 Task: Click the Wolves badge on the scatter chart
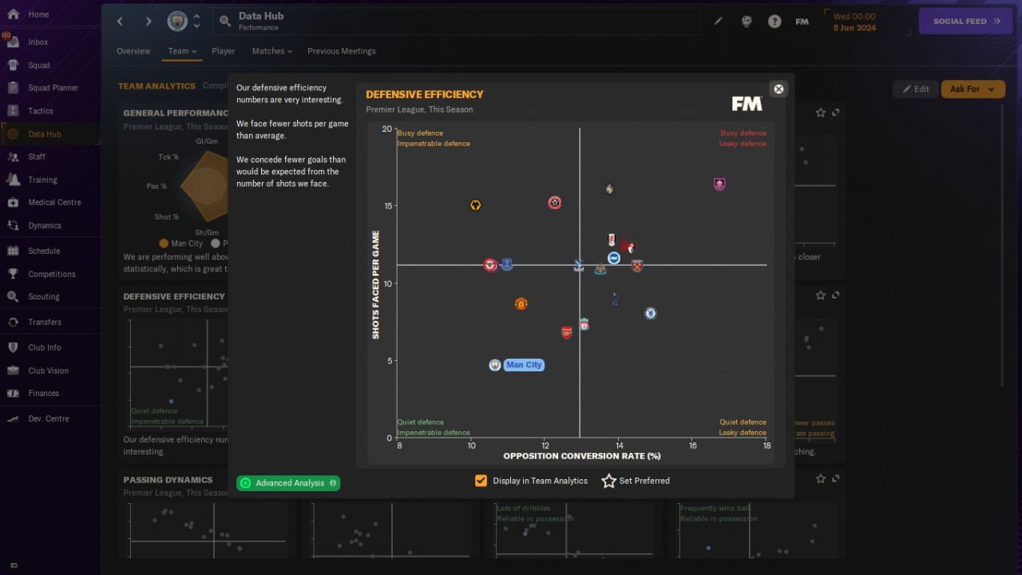pos(476,205)
